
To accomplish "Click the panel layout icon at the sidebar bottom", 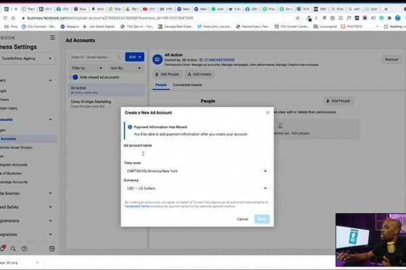I will tap(52, 248).
